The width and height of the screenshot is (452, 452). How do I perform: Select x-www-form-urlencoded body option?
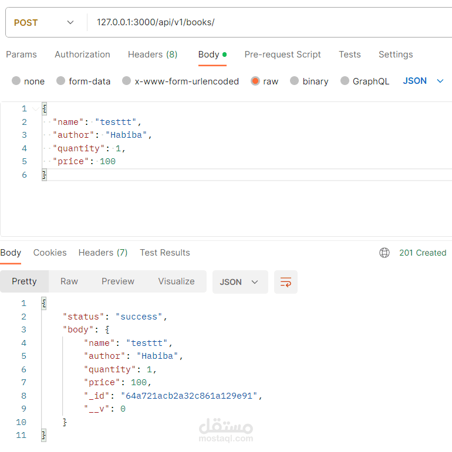click(x=126, y=81)
